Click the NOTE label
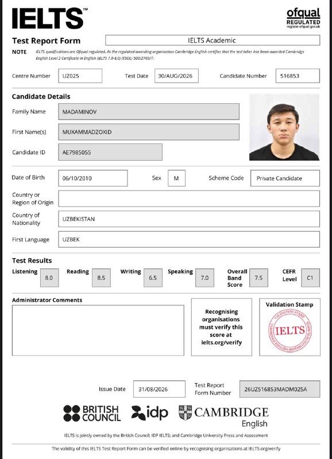 (x=19, y=52)
